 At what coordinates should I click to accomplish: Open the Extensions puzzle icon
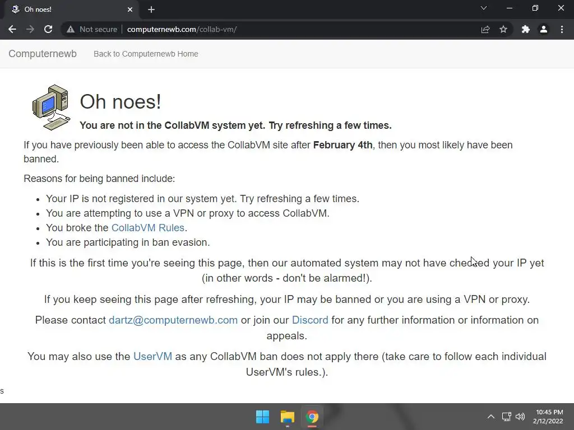[526, 29]
